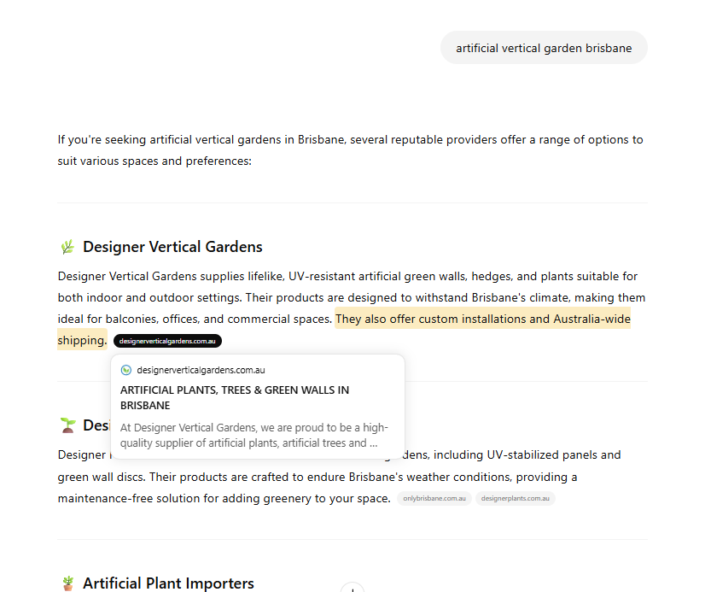The width and height of the screenshot is (705, 592).
Task: Click the highlighted custom installations sentence
Action: [x=482, y=319]
